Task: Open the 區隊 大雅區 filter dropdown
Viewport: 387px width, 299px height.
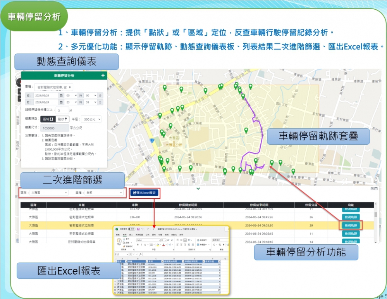Action: pyautogui.click(x=49, y=192)
